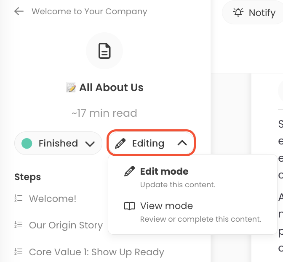Click the numbered list icon beside Welcome!
This screenshot has width=283, height=262.
tap(19, 198)
